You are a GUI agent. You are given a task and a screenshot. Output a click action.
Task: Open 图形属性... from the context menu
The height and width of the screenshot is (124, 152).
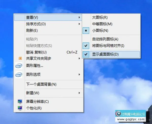(x=48, y=66)
